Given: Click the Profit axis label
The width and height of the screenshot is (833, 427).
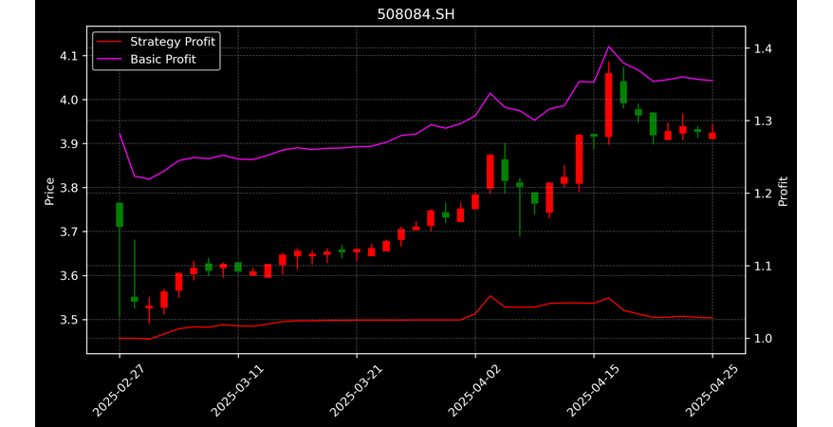Looking at the screenshot, I should 783,191.
